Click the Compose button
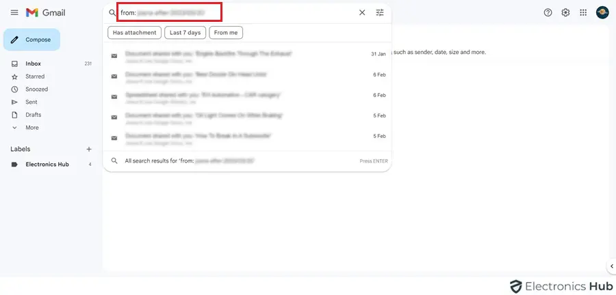Viewport: 616px width, 295px height. click(x=31, y=40)
